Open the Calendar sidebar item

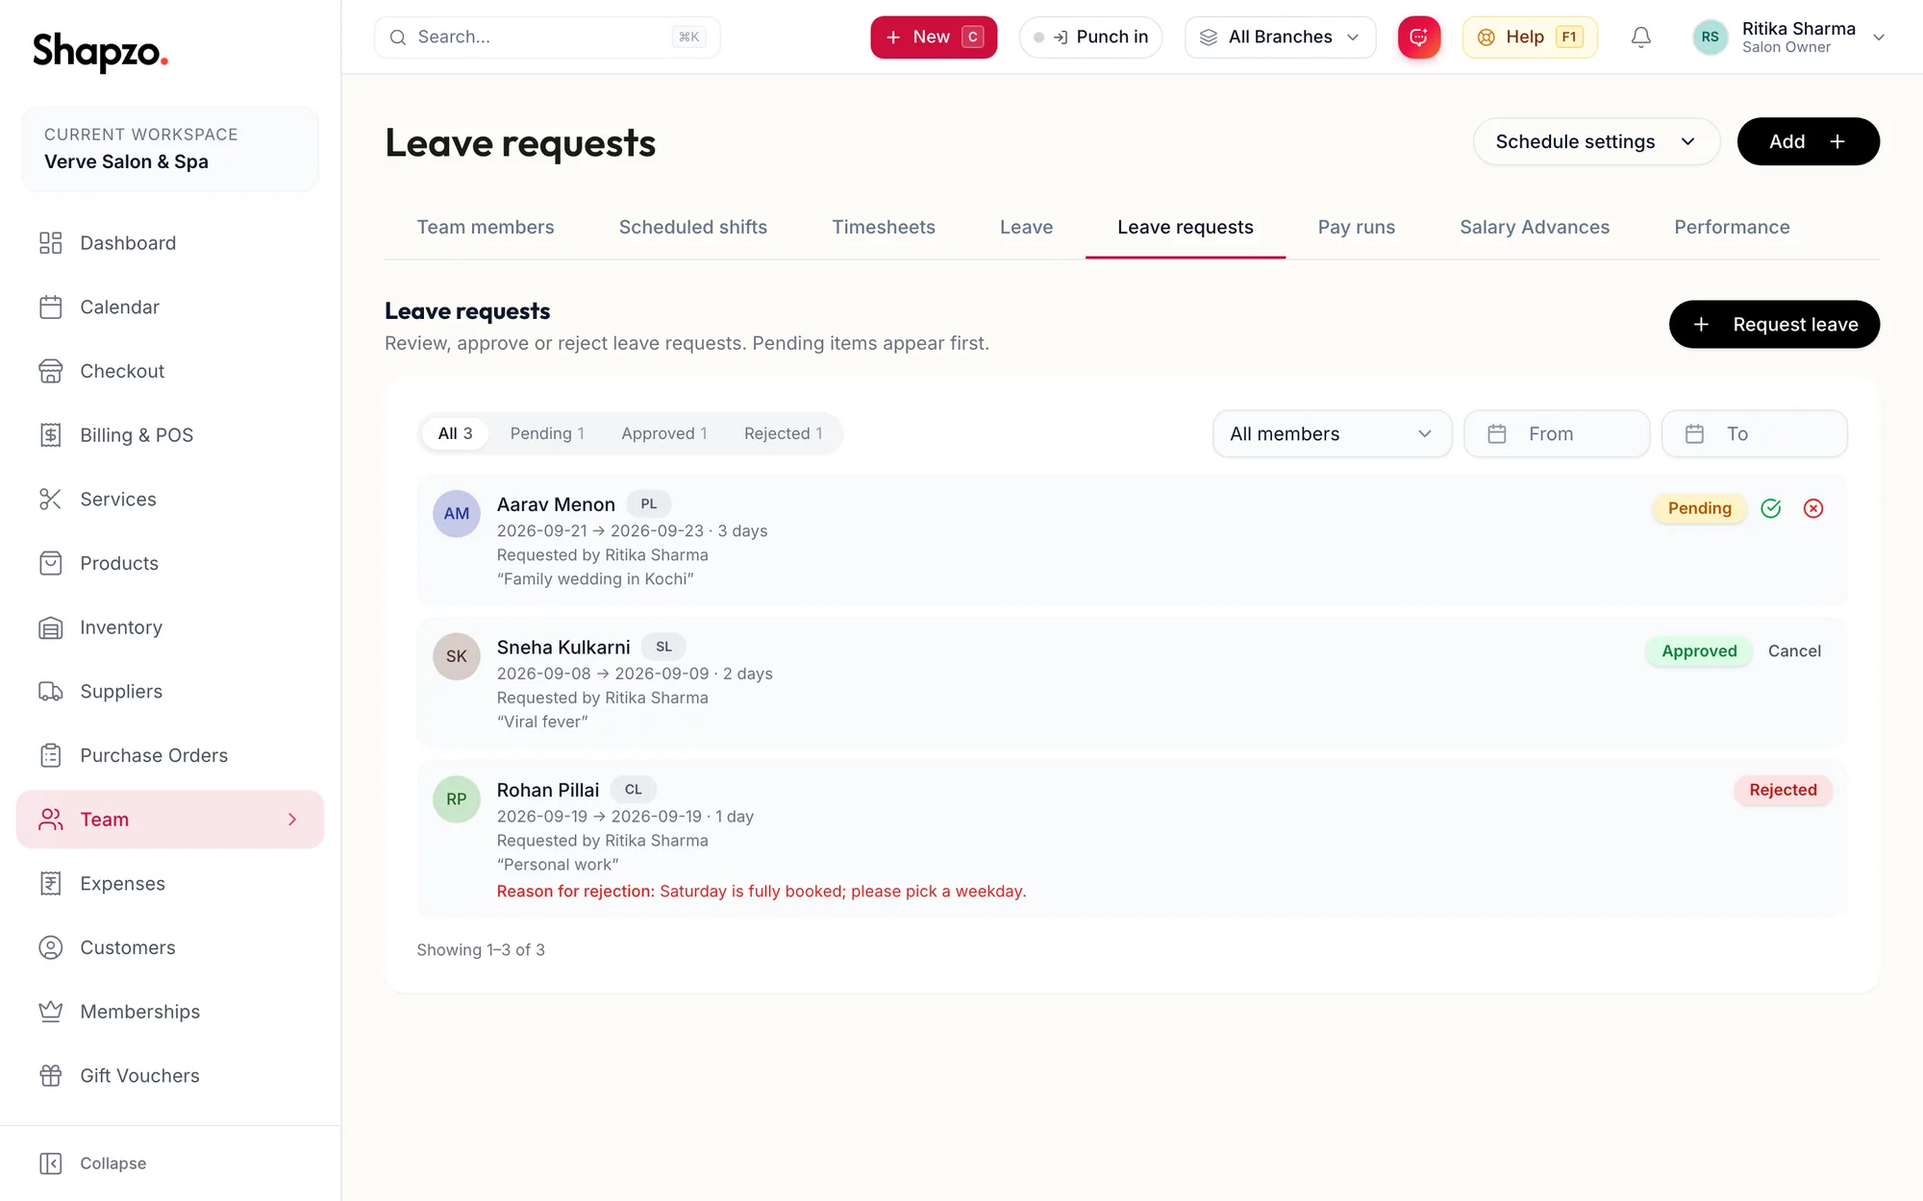coord(170,307)
